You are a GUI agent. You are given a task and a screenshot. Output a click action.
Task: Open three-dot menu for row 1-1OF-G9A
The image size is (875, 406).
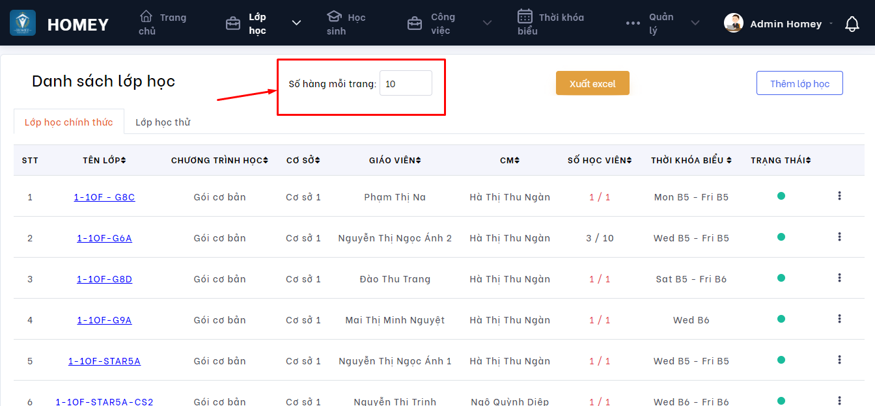(x=839, y=319)
